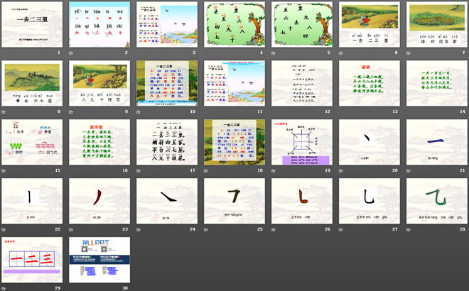Click the animation star under slide 5
Viewport: 469px width, 291px height.
click(x=274, y=53)
